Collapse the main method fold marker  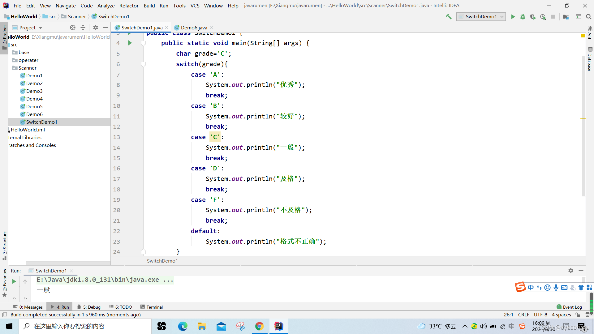(143, 43)
